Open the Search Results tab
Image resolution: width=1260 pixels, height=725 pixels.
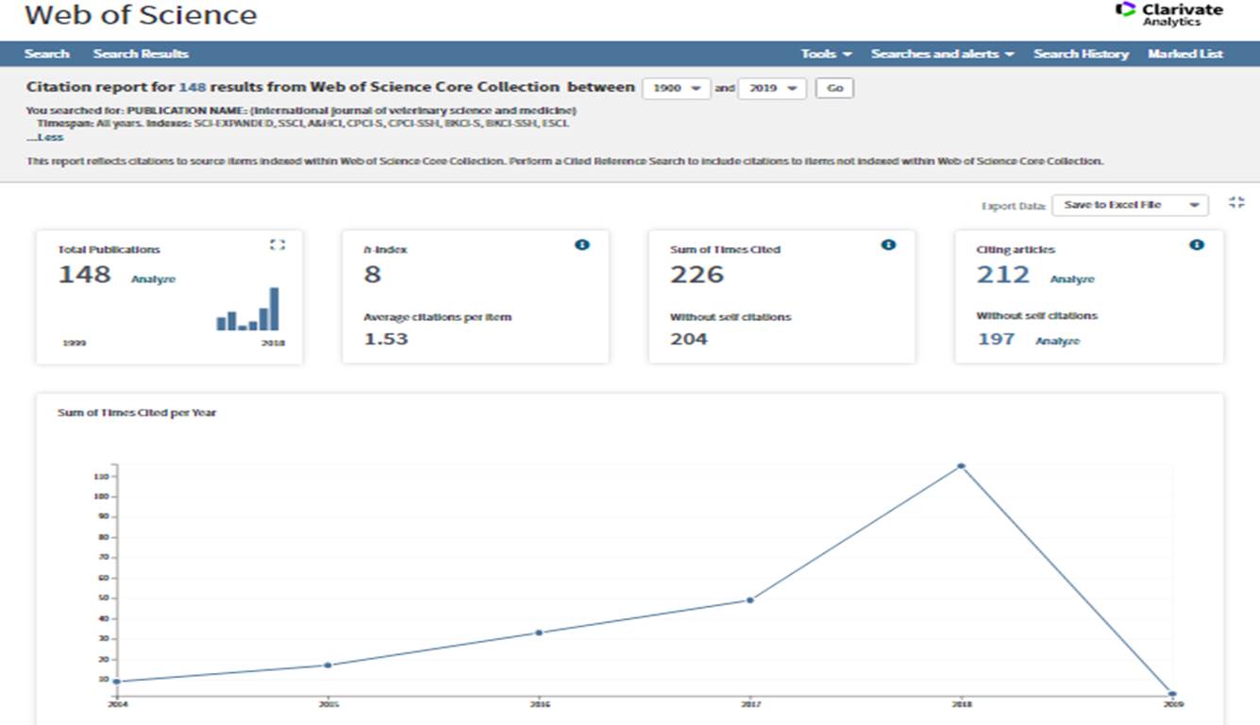click(x=141, y=54)
